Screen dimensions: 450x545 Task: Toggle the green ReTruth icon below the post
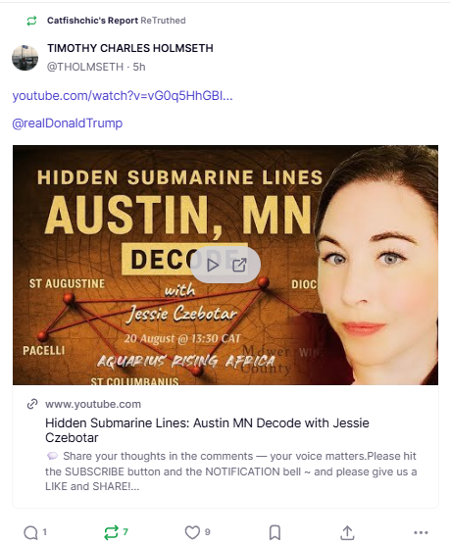[111, 532]
